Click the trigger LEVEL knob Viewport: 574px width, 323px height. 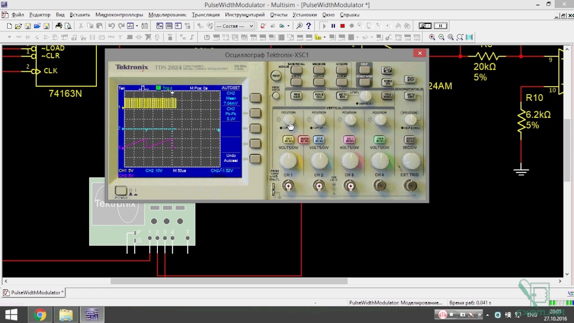[365, 96]
